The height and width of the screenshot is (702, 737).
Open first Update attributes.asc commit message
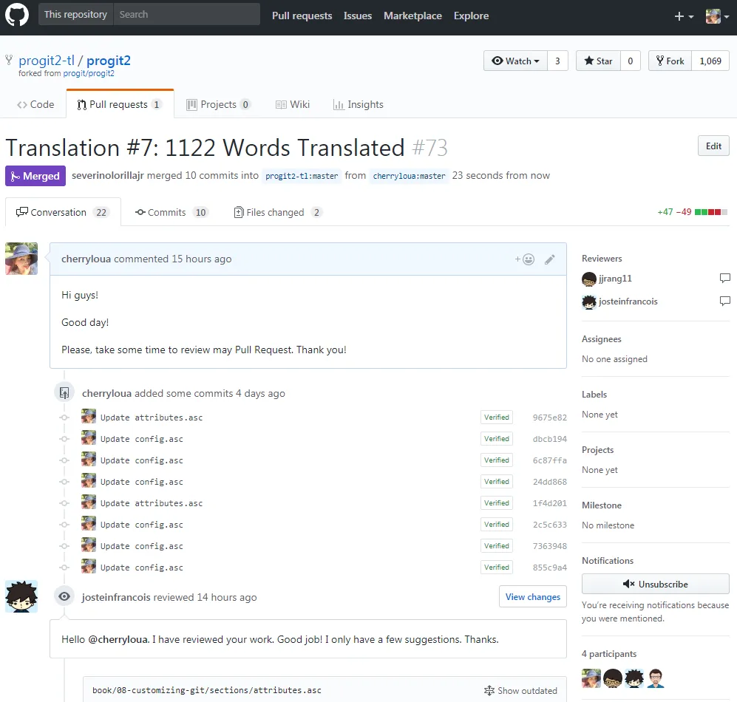tap(152, 418)
